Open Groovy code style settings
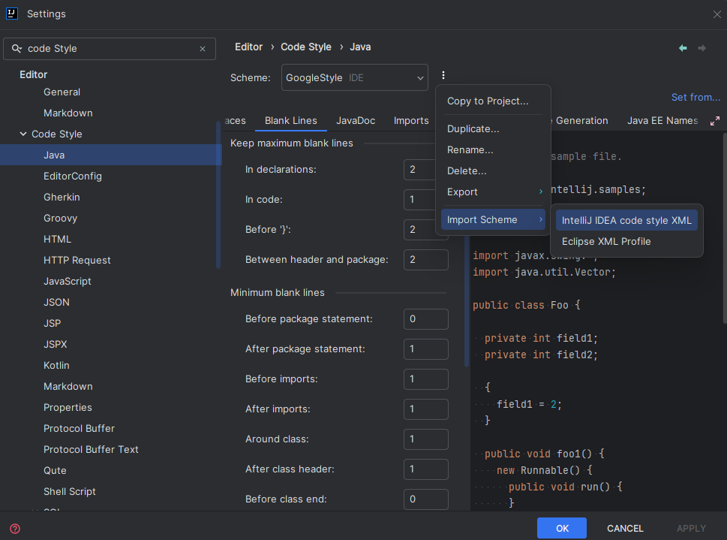727x540 pixels. tap(60, 219)
